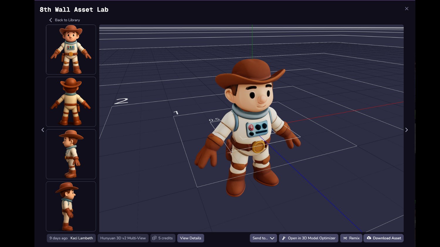Click the View Details button

[190, 238]
